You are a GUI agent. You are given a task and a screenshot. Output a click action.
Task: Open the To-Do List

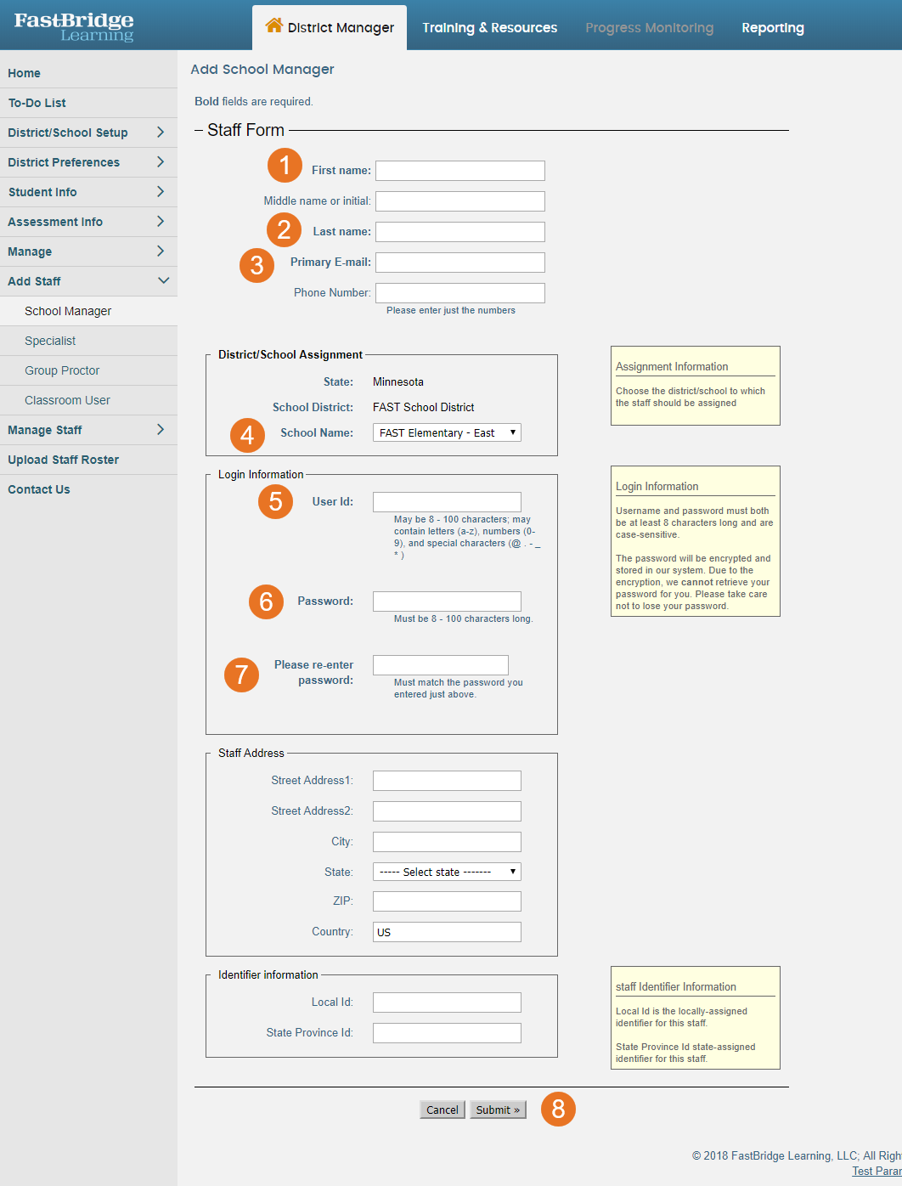88,103
